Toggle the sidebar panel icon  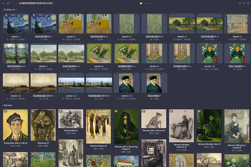pos(8,3)
